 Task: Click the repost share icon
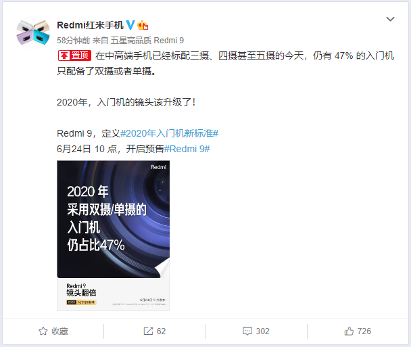coord(148,331)
